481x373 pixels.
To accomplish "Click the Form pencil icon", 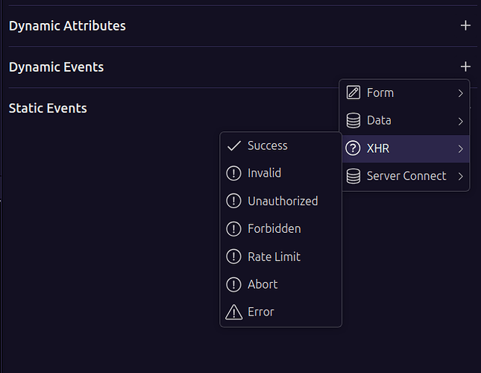I will 353,93.
